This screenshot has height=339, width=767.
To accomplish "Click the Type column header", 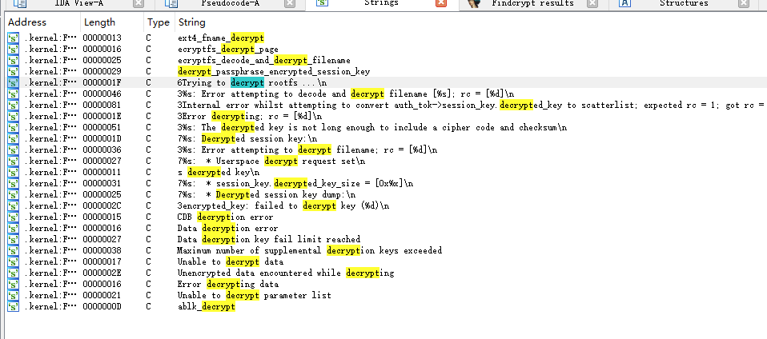I will click(x=159, y=22).
